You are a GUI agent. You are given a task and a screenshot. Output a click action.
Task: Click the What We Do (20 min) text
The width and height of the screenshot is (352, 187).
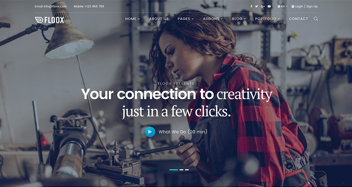coord(183,132)
